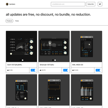
Task: Open the Swirl VST3/AU/M4L product link
Action: pos(15,65)
